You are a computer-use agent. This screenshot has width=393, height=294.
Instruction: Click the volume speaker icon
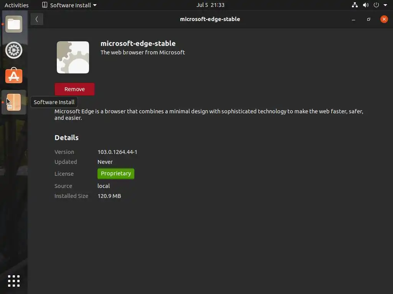(366, 5)
